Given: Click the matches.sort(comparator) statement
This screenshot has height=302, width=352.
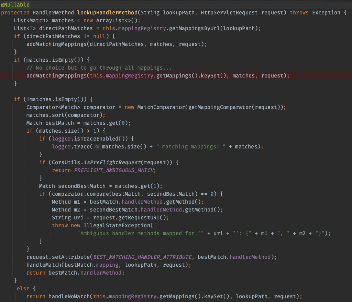Looking at the screenshot, I should click(x=65, y=115).
